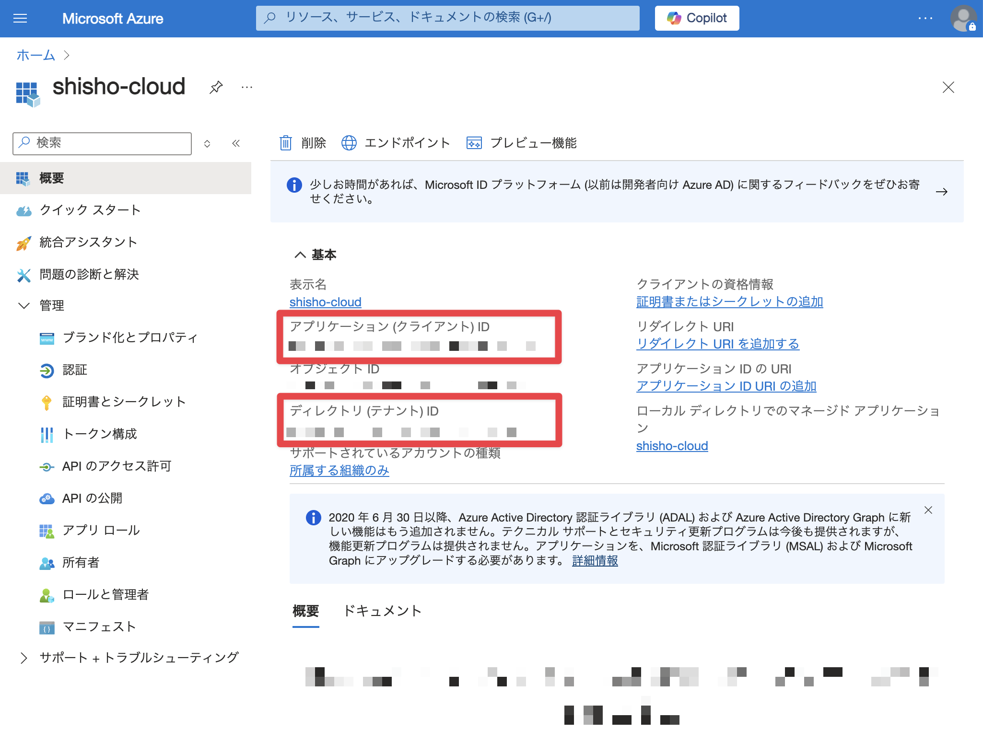Click the ディレクトリ (テナント) ID label
This screenshot has height=742, width=983.
tap(364, 411)
